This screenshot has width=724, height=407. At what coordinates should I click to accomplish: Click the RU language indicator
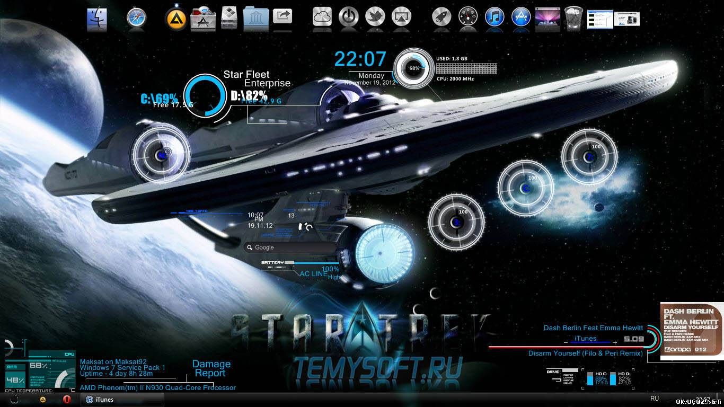[655, 399]
